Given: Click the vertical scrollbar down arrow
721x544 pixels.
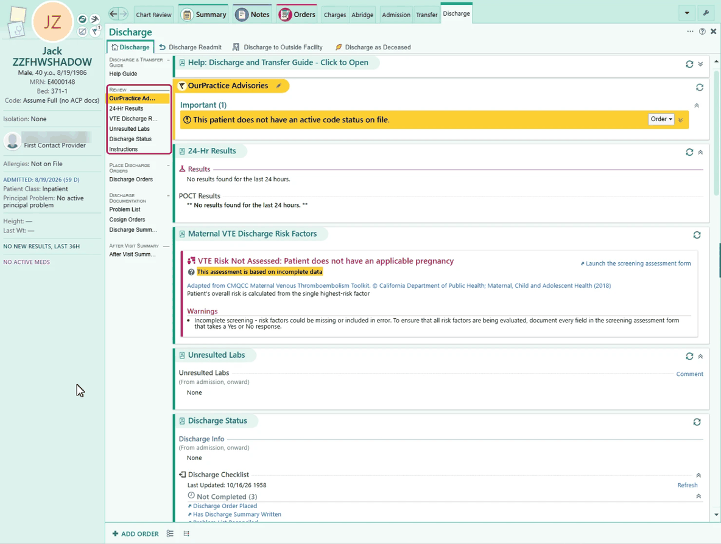Looking at the screenshot, I should [x=716, y=515].
